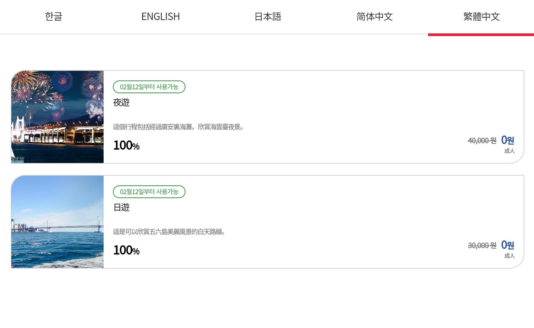Screen dimensions: 534x328
Task: Open the fireworks bridge night tour thumbnail
Action: pyautogui.click(x=57, y=117)
